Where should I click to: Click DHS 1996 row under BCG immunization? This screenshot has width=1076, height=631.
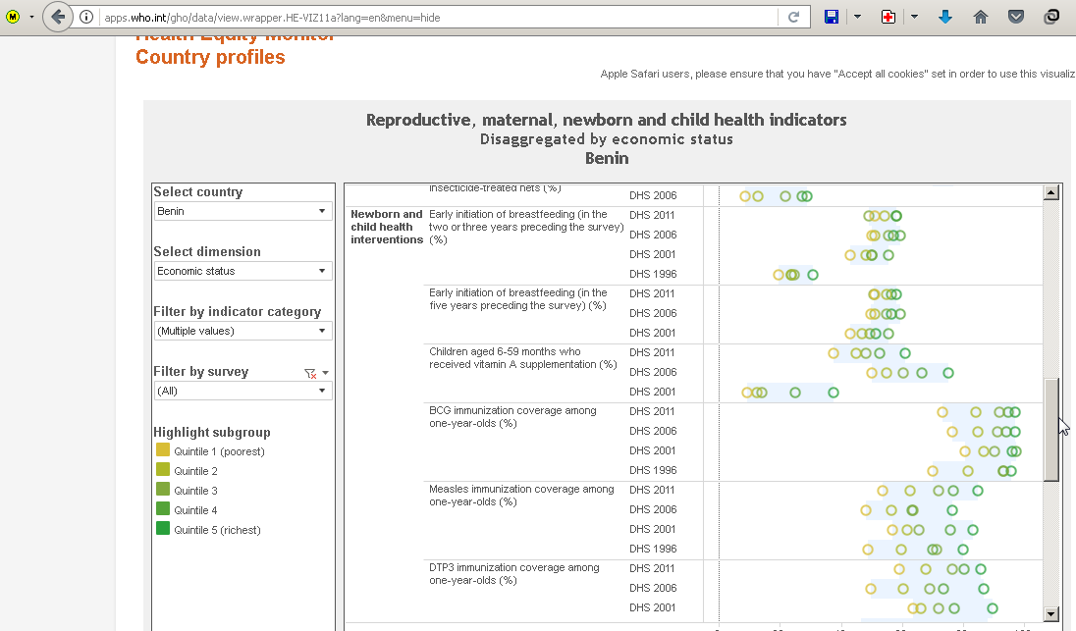pos(653,470)
